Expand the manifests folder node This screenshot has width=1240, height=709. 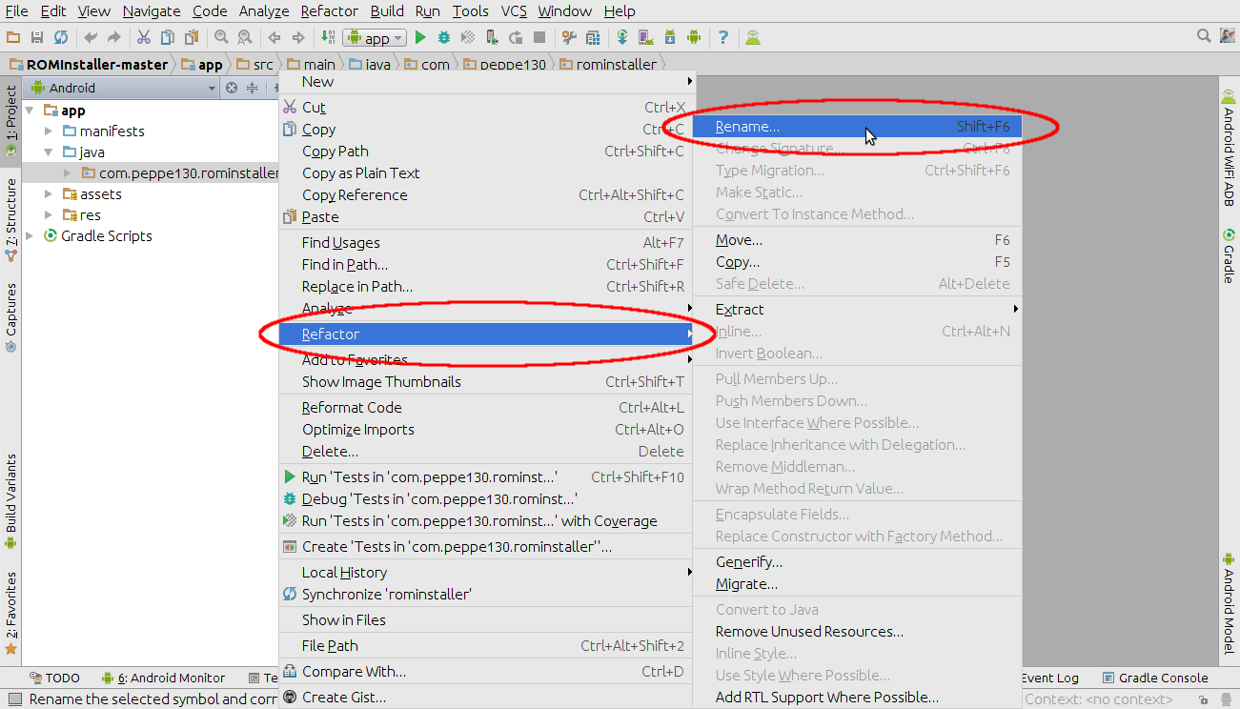49,132
